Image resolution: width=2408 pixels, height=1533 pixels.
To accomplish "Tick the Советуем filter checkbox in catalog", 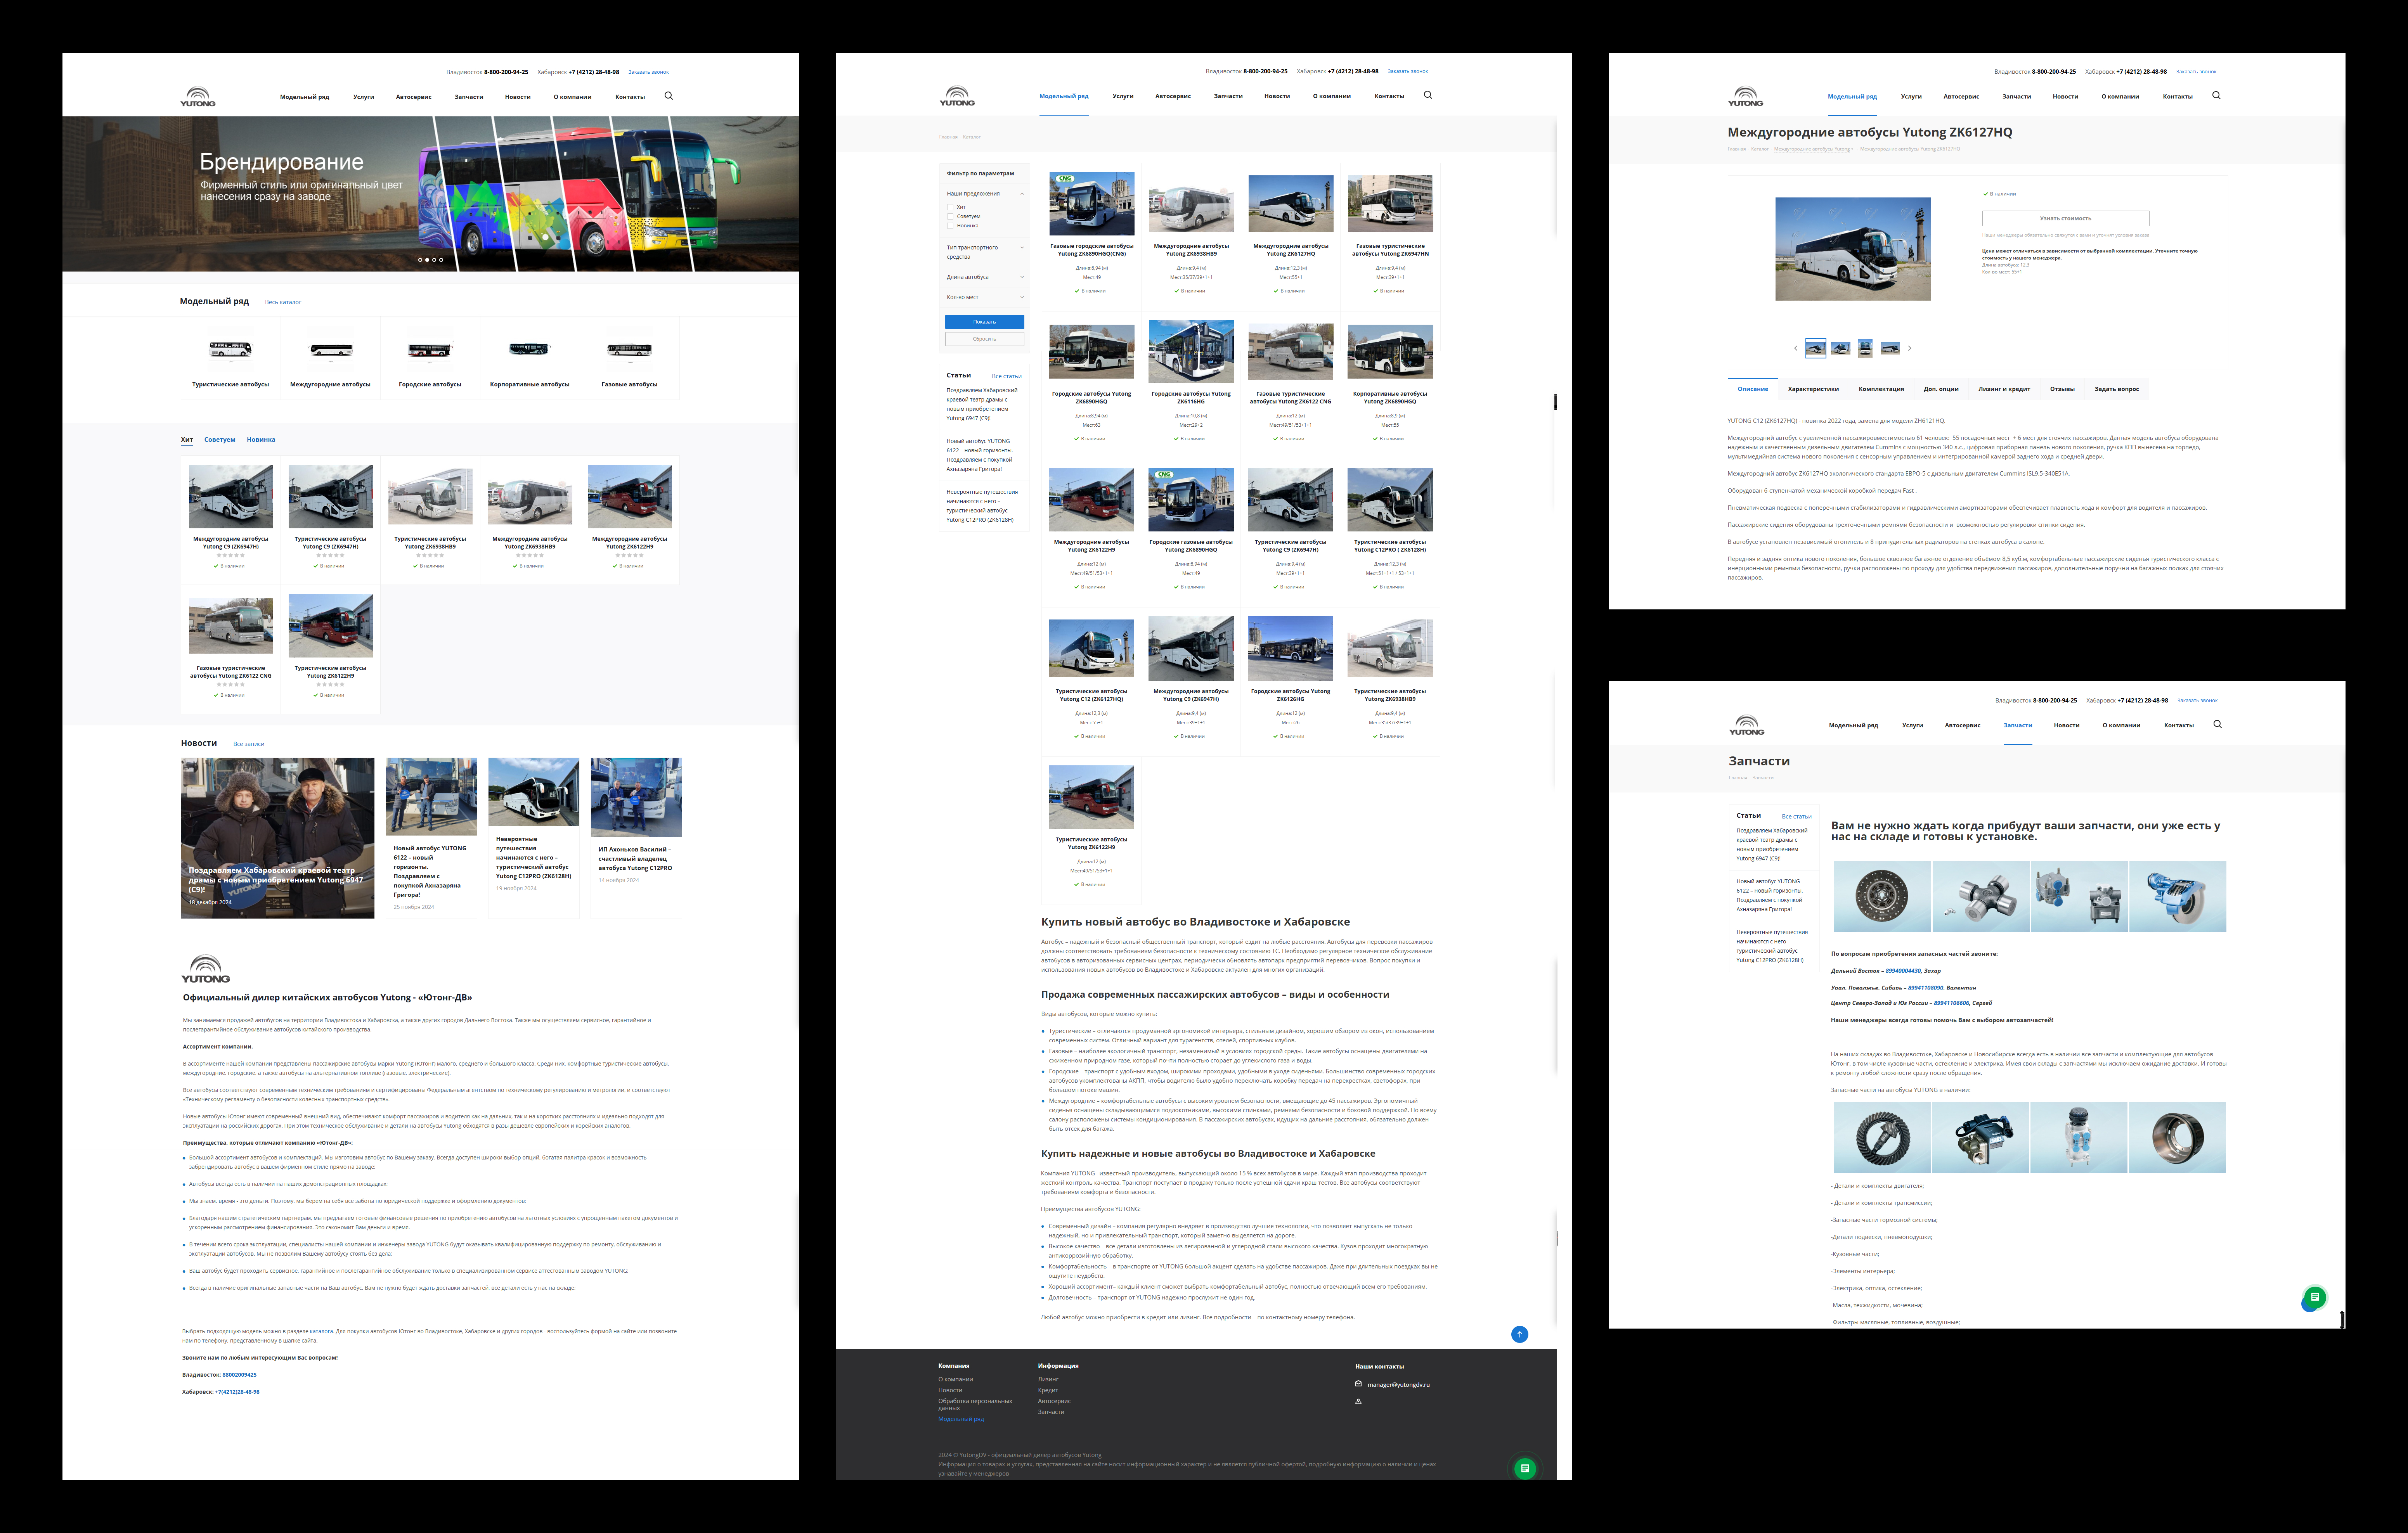I will [x=950, y=216].
